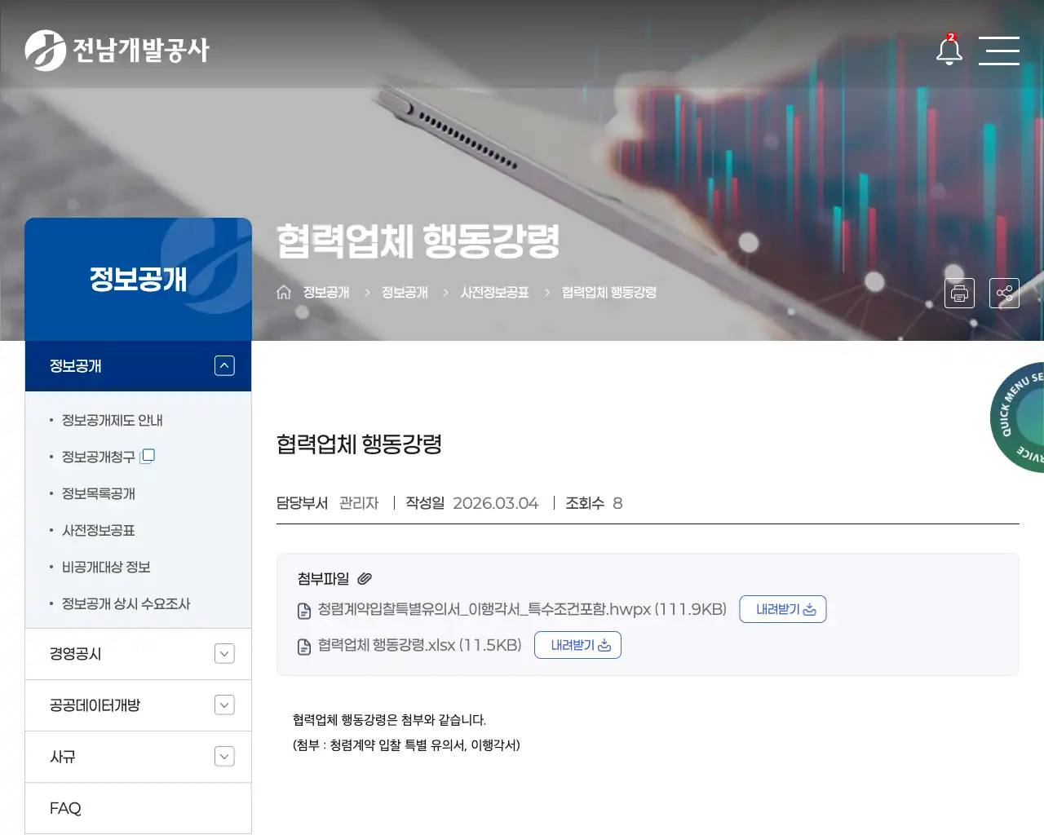Click the 공공데이터개방 sidebar label
The height and width of the screenshot is (835, 1044).
pos(95,705)
